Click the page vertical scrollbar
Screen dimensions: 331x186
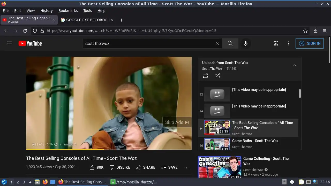pyautogui.click(x=329, y=50)
